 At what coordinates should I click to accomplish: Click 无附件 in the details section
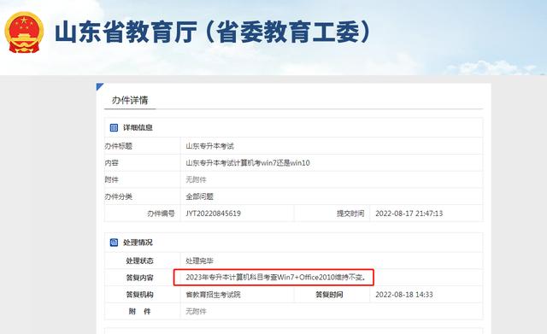pos(196,179)
